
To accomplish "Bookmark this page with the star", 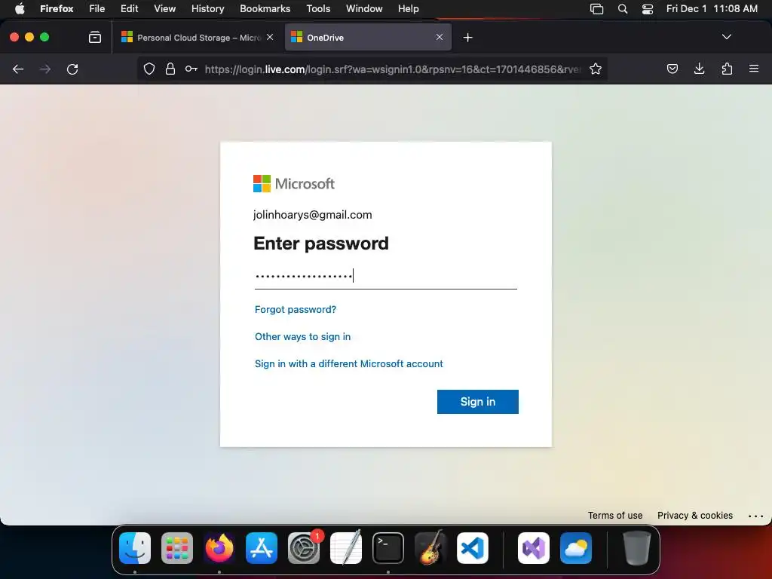I will (x=596, y=69).
